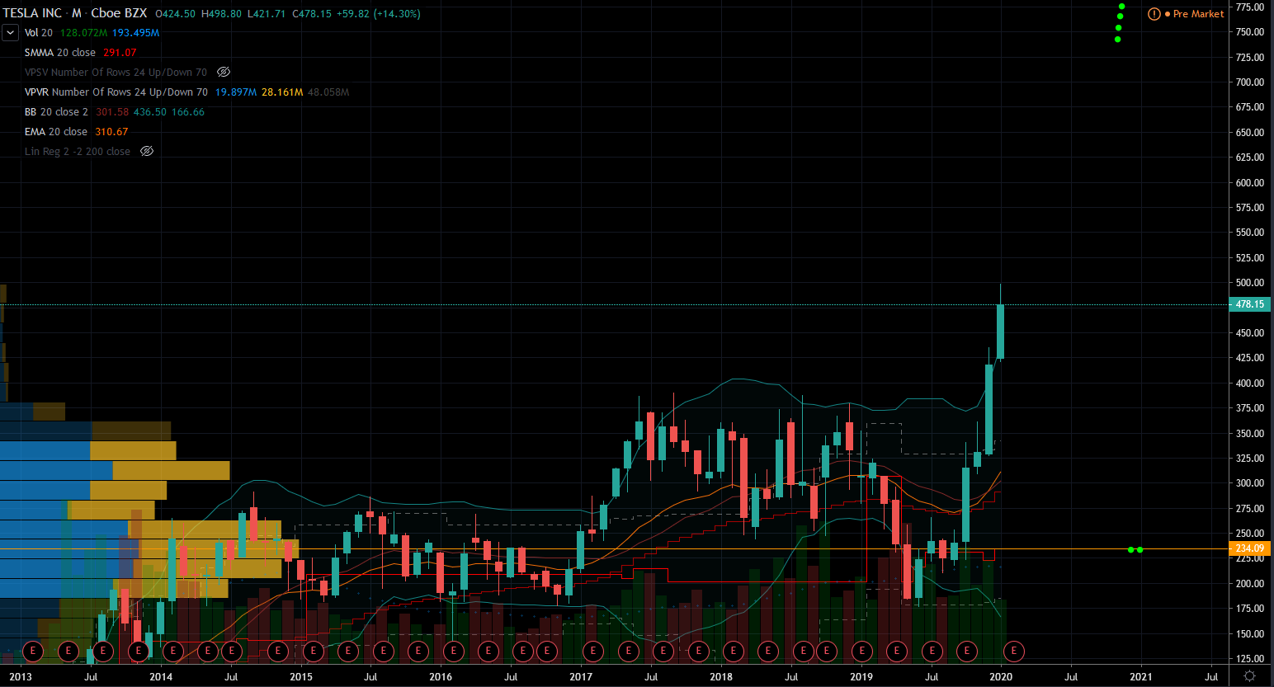Select the VPSV Number Of Rows indicator legend
Screen dimensions: 1274x687
click(116, 73)
